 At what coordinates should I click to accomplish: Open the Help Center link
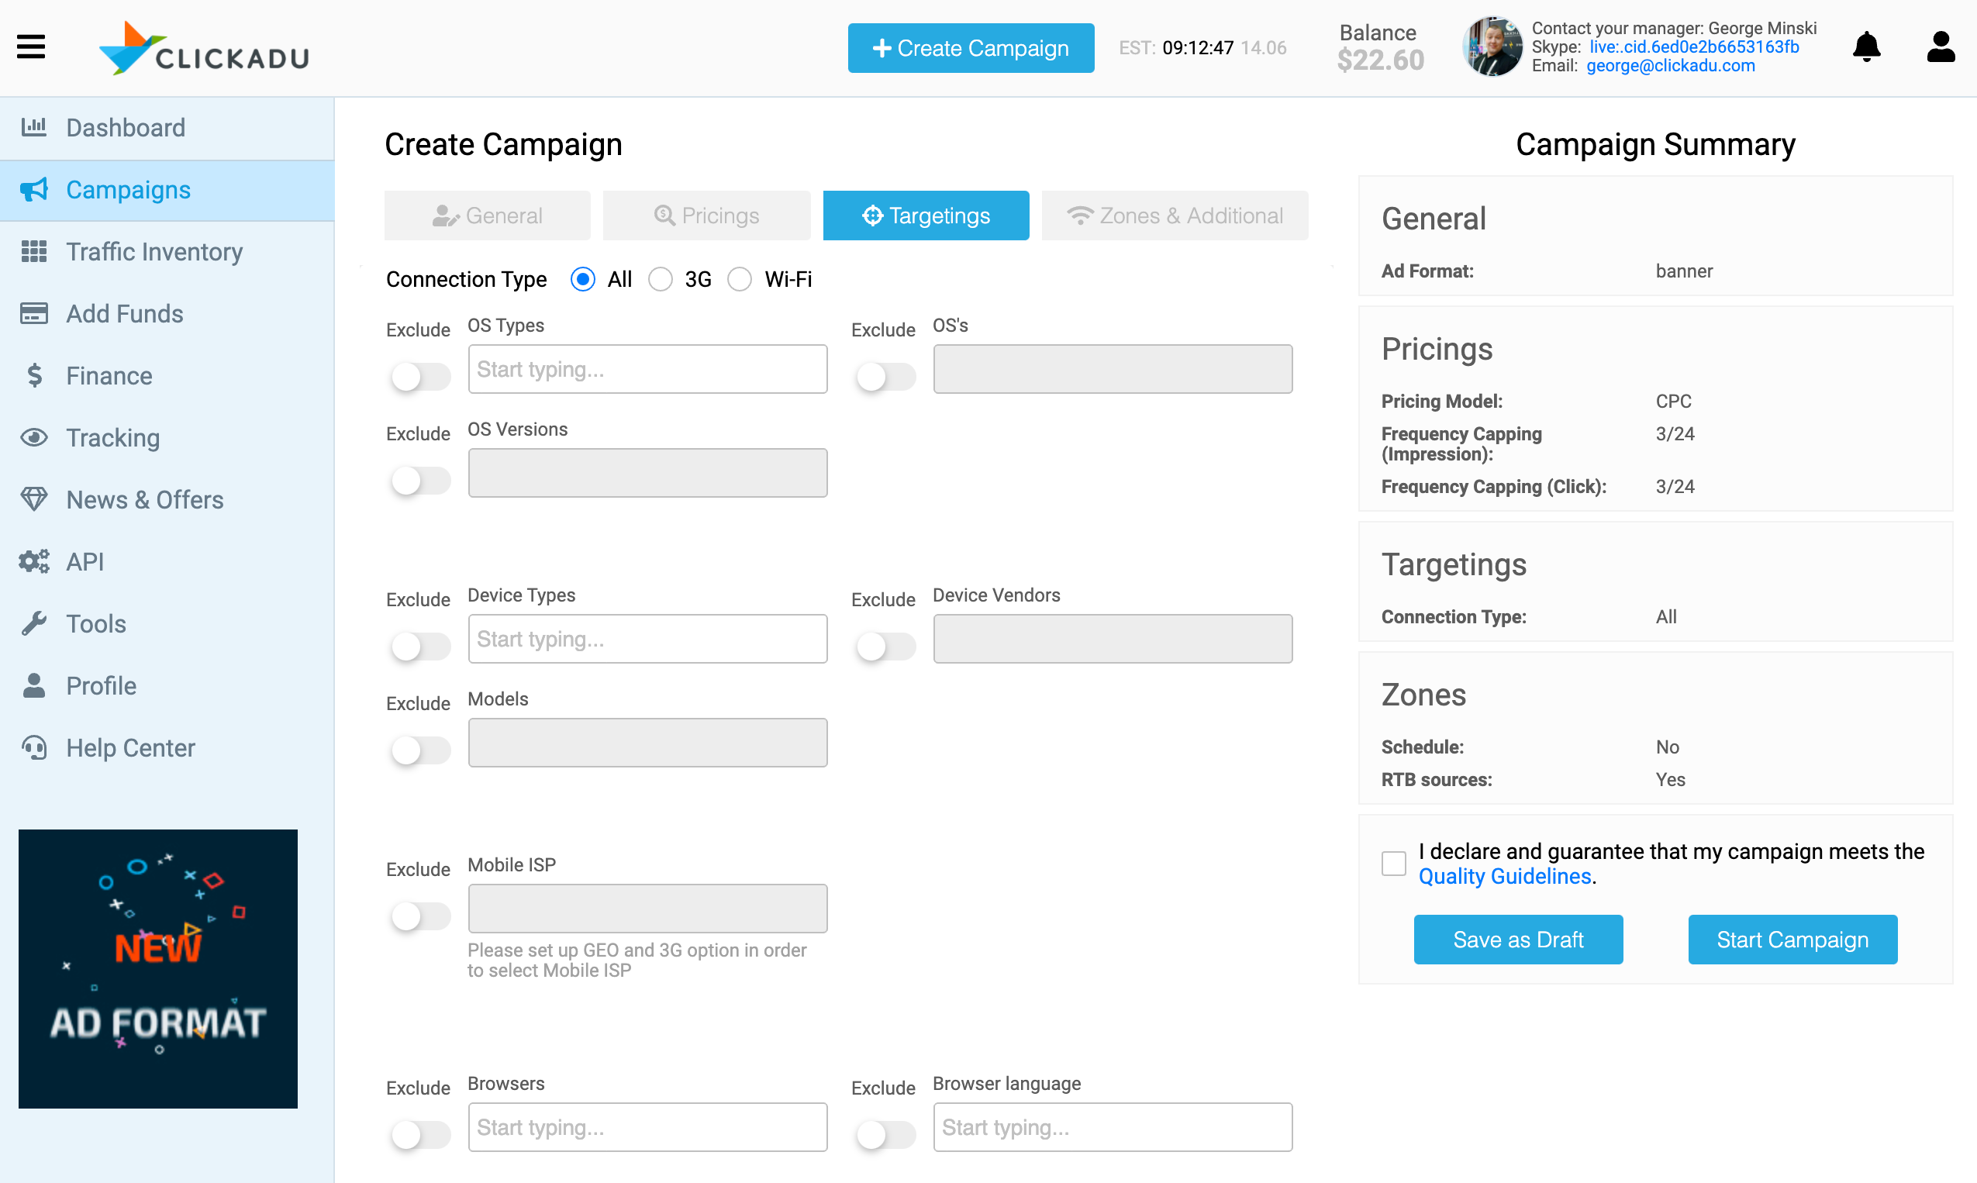pos(167,749)
